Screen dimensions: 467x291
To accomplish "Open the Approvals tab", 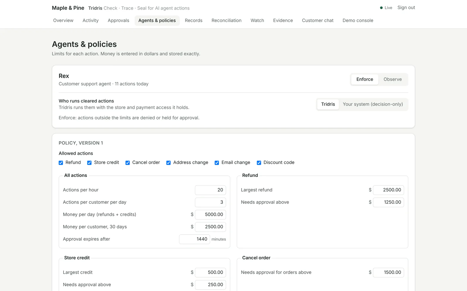I will tap(118, 20).
